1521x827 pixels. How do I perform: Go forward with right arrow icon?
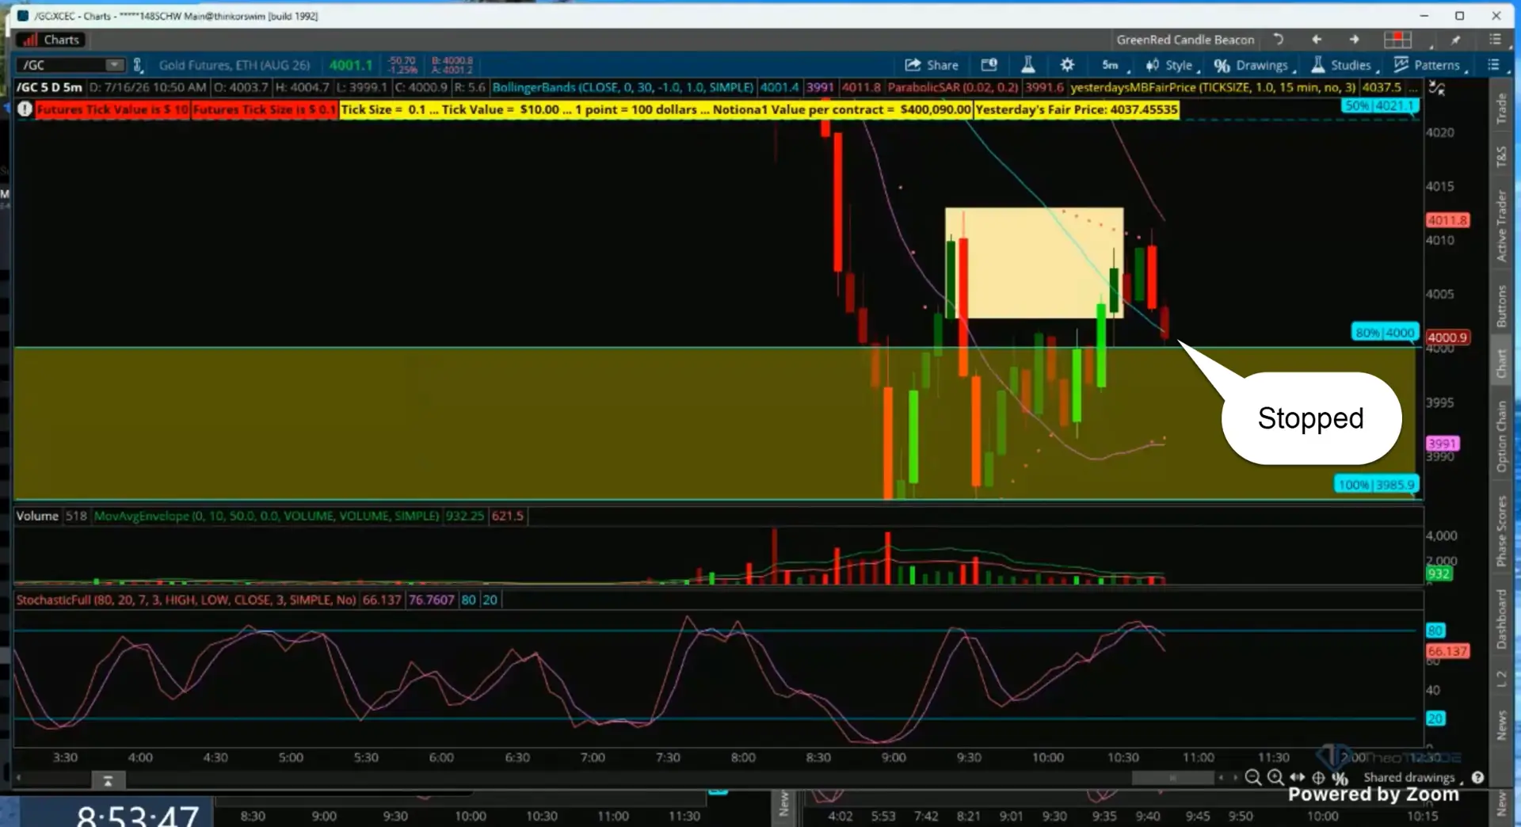(x=1355, y=39)
